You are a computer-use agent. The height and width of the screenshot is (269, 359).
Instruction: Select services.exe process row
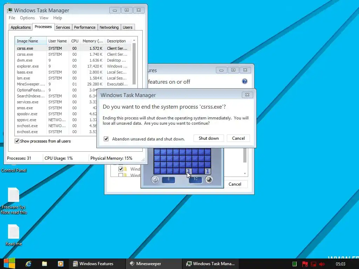tap(56, 102)
